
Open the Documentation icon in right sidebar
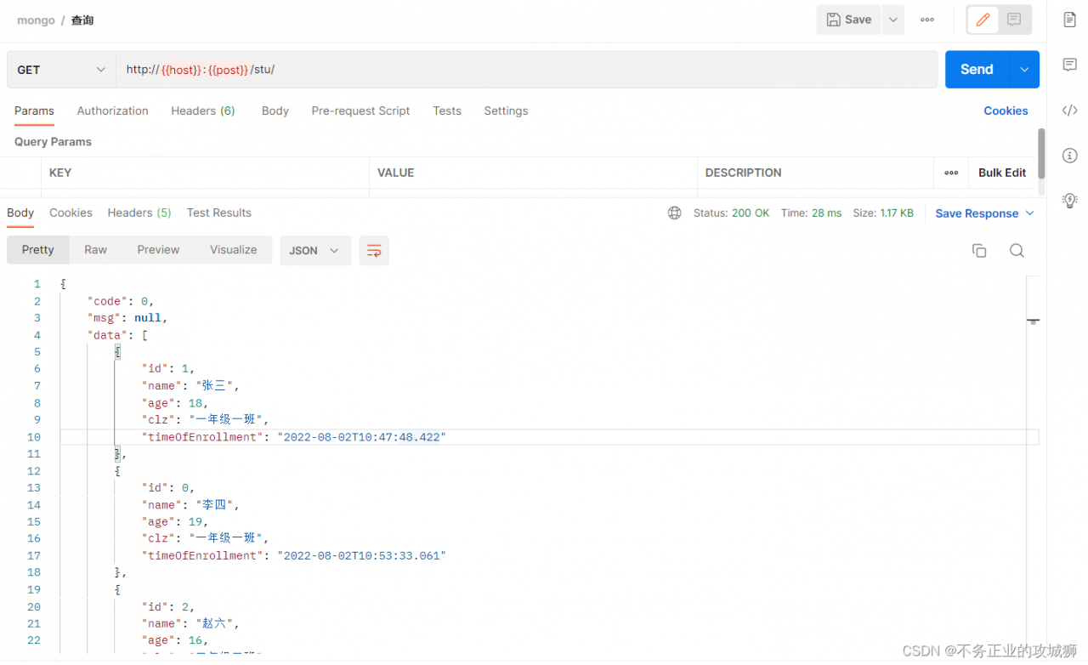tap(1070, 20)
